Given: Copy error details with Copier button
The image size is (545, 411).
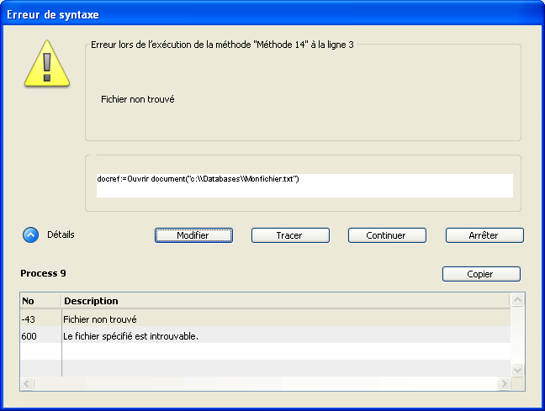Looking at the screenshot, I should 480,274.
